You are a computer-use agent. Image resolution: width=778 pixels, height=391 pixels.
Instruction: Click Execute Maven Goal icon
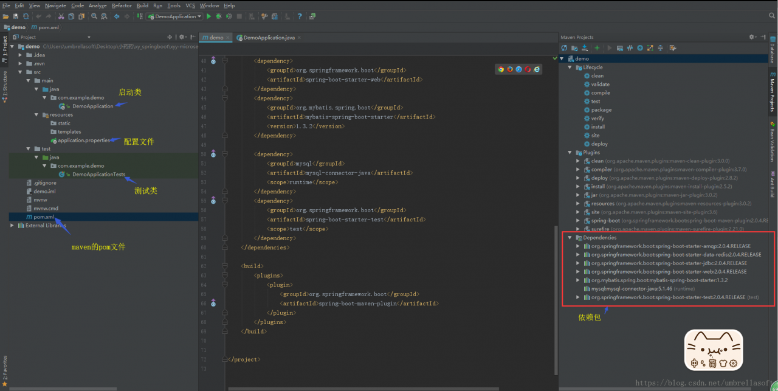click(x=621, y=47)
